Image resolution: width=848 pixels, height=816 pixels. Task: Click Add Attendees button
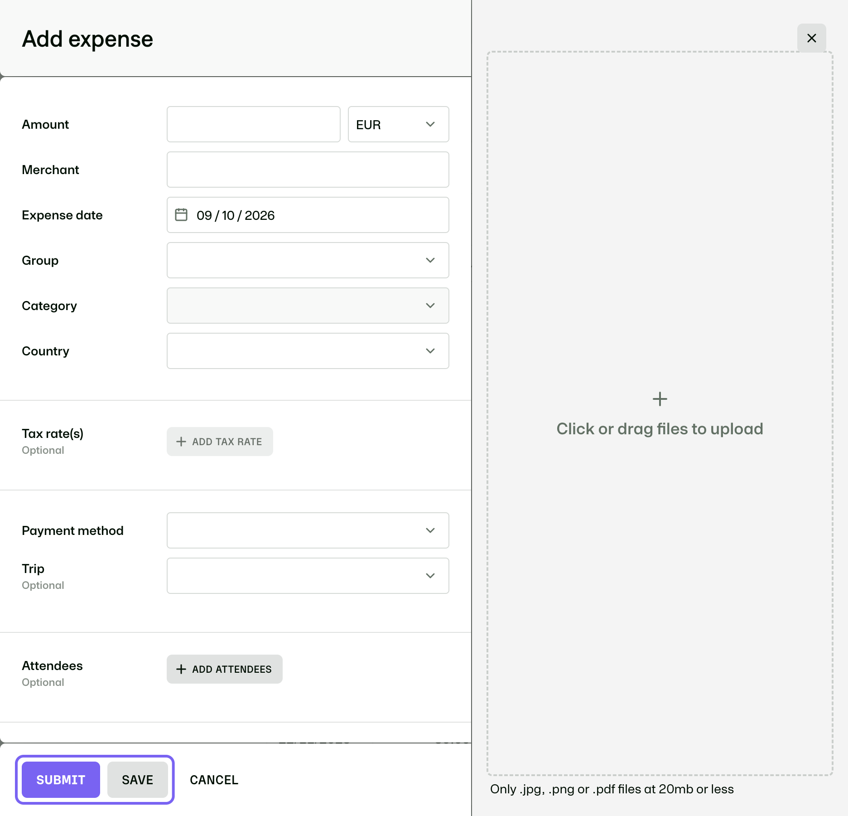(225, 669)
